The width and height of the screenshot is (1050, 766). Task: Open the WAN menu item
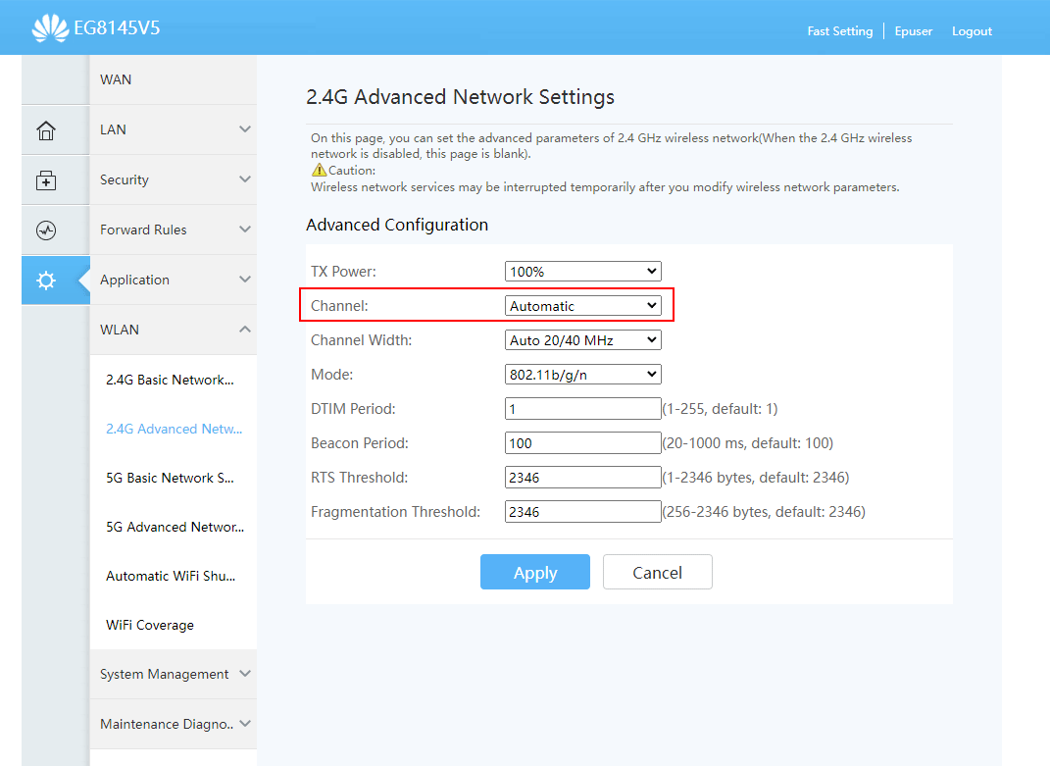pos(116,79)
